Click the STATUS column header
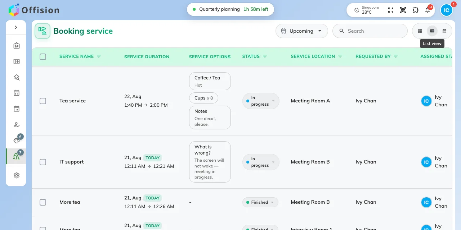Image resolution: width=461 pixels, height=230 pixels. (x=251, y=56)
